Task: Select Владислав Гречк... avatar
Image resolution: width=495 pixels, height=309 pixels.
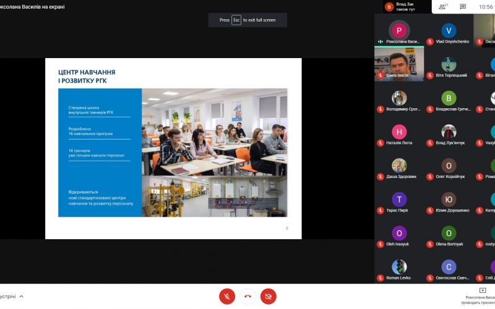Action: (x=449, y=98)
